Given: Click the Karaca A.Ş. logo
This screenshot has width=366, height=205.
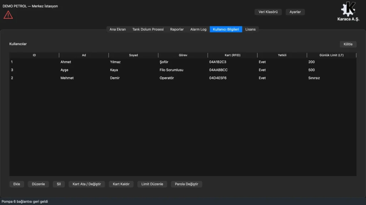Looking at the screenshot, I should [348, 11].
